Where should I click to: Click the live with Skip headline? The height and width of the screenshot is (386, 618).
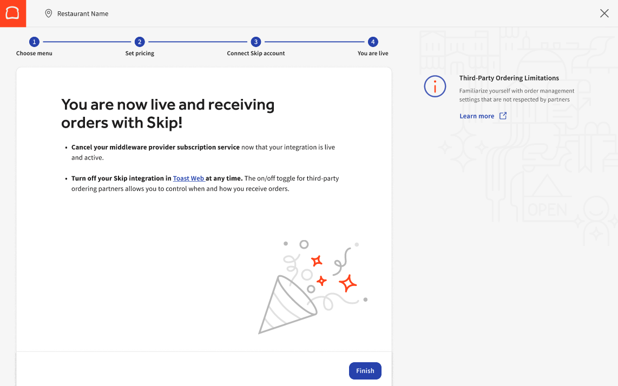(168, 114)
